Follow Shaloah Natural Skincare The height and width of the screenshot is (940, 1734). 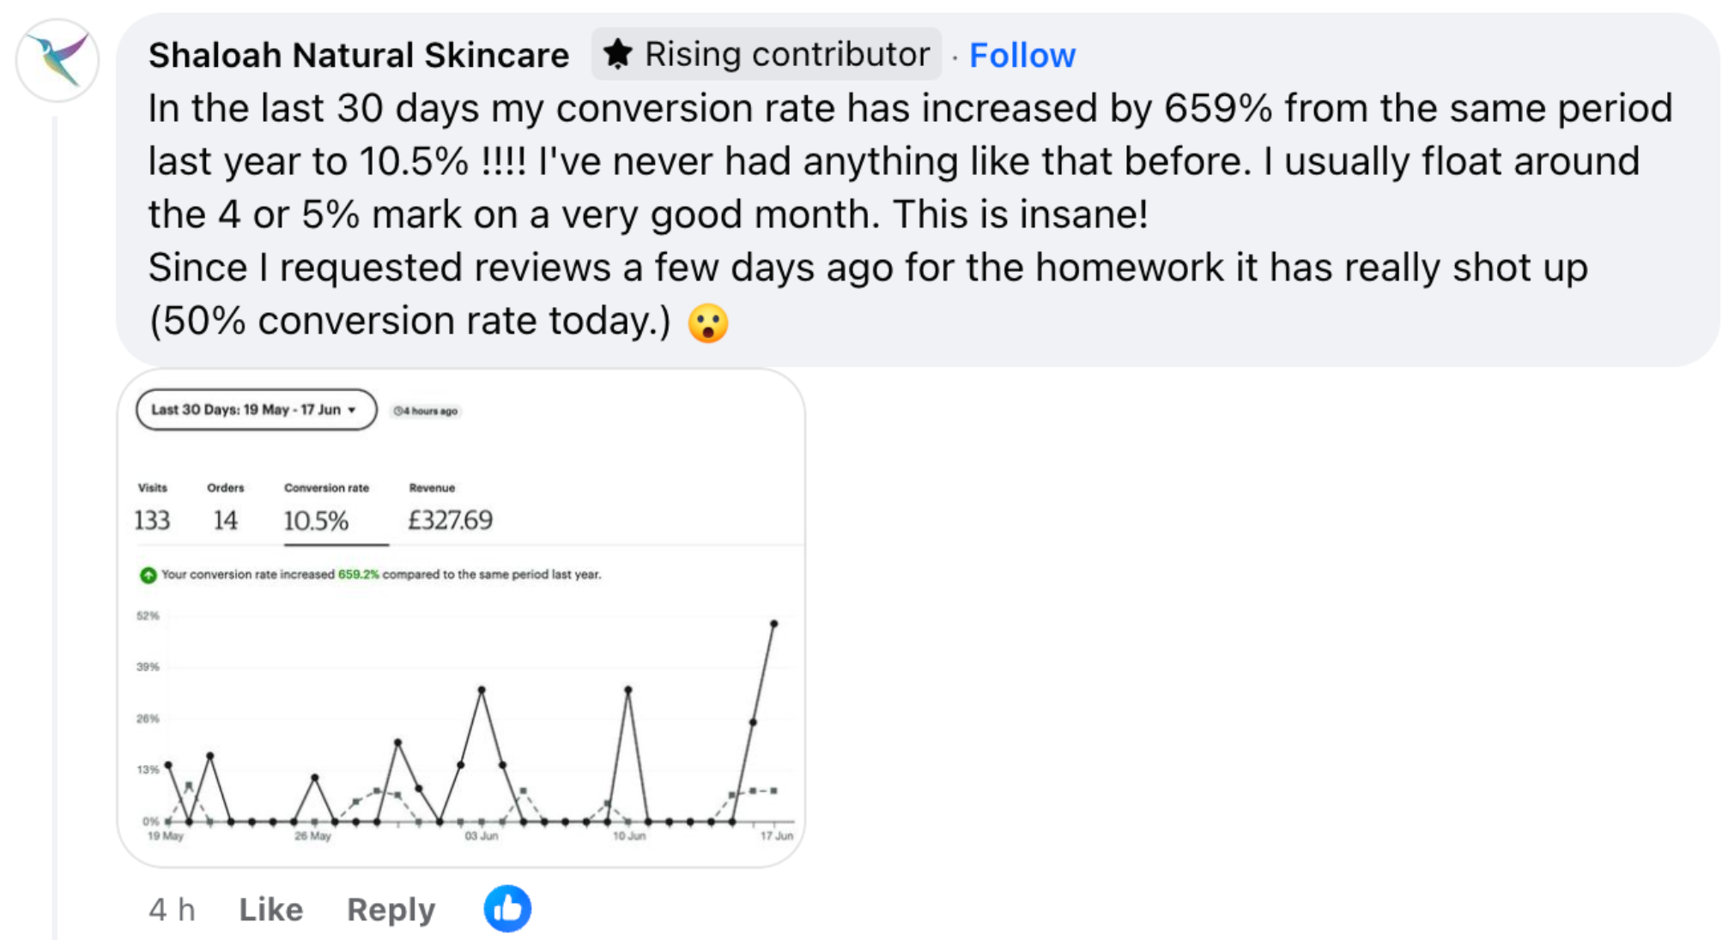coord(1022,55)
